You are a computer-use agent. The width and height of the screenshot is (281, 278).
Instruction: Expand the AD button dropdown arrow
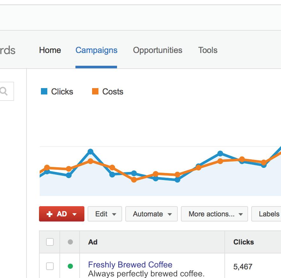coord(74,214)
